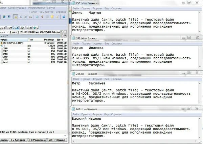This screenshot has height=144, width=203.
Task: Open directory history dropdown arrow
Action: coord(65,36)
